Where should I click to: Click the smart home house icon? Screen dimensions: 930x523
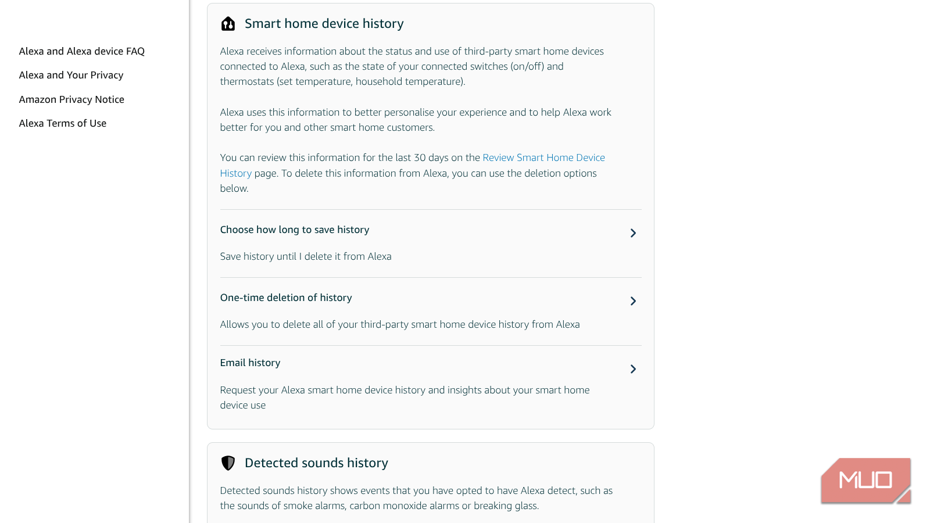point(228,24)
